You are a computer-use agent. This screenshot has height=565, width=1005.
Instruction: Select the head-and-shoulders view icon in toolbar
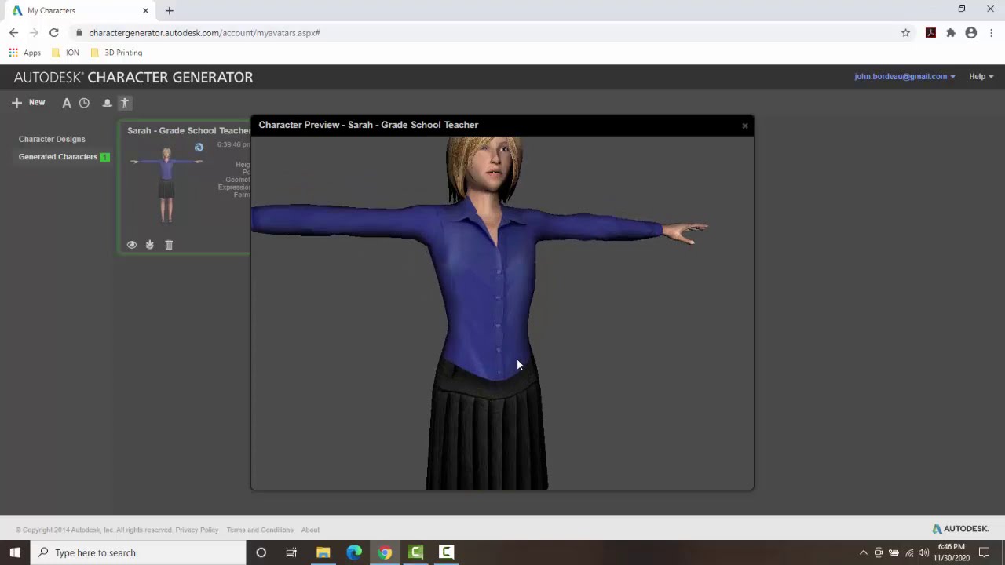click(x=107, y=103)
